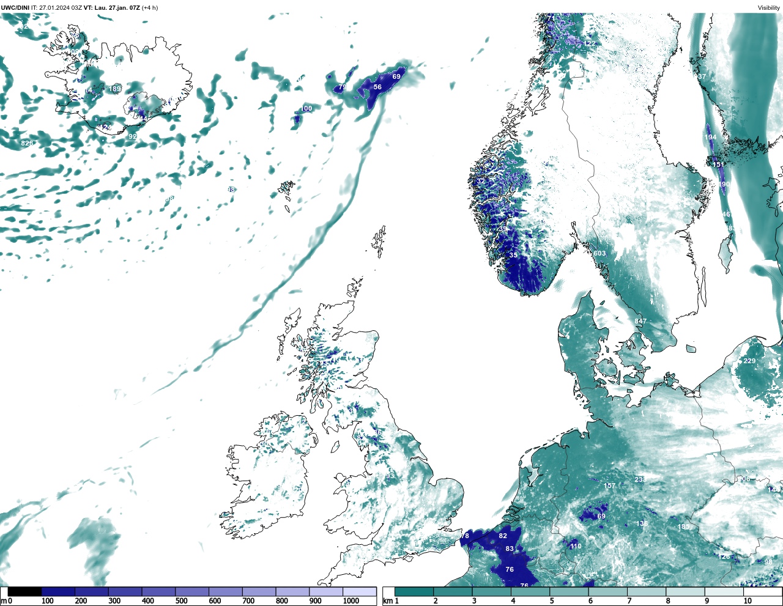Click the '83' value in the dark blue area
The width and height of the screenshot is (783, 606).
(510, 549)
